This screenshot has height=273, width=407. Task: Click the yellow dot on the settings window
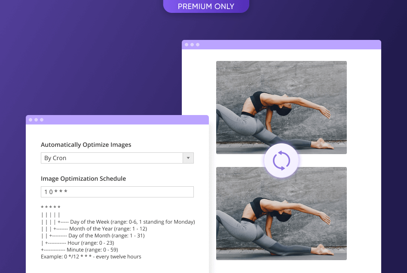pyautogui.click(x=36, y=120)
